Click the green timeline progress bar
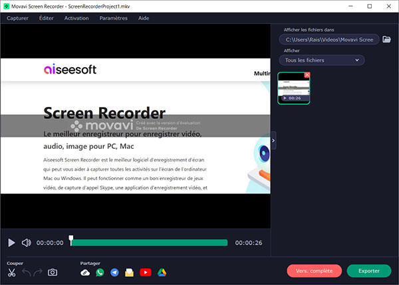 150,242
